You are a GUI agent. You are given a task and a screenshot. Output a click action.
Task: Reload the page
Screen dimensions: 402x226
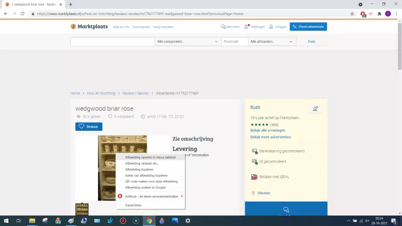click(23, 14)
